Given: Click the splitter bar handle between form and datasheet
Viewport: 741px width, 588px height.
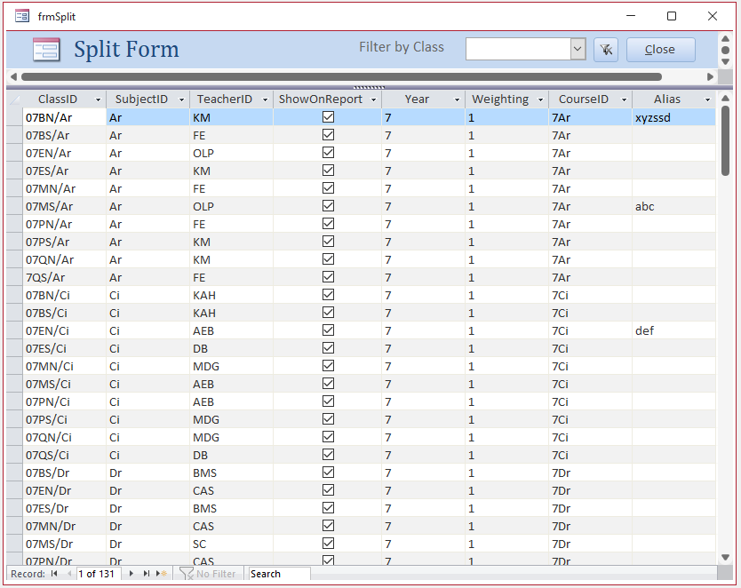Looking at the screenshot, I should [369, 87].
